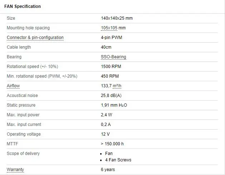Click the 1,91 mm H₂O pressure value
Viewport: 225px width, 175px height.
114,105
